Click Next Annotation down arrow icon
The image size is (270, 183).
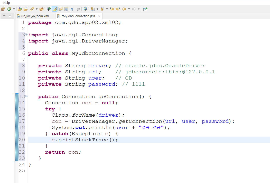93,9
